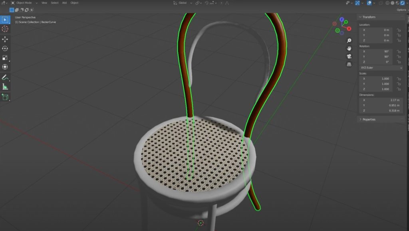Expand the Properties panel section
The height and width of the screenshot is (231, 409).
click(x=368, y=119)
